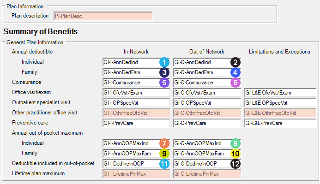The width and height of the screenshot is (320, 184).
Task: Select the GI-L&E-OfcVst/Exam limitations field
Action: 280,93
